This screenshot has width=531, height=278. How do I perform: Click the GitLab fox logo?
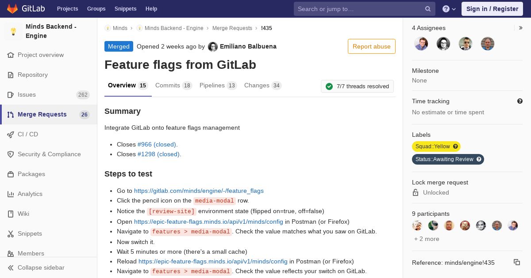click(x=12, y=8)
